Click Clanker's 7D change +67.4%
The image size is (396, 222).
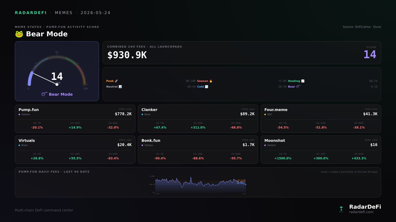(160, 128)
